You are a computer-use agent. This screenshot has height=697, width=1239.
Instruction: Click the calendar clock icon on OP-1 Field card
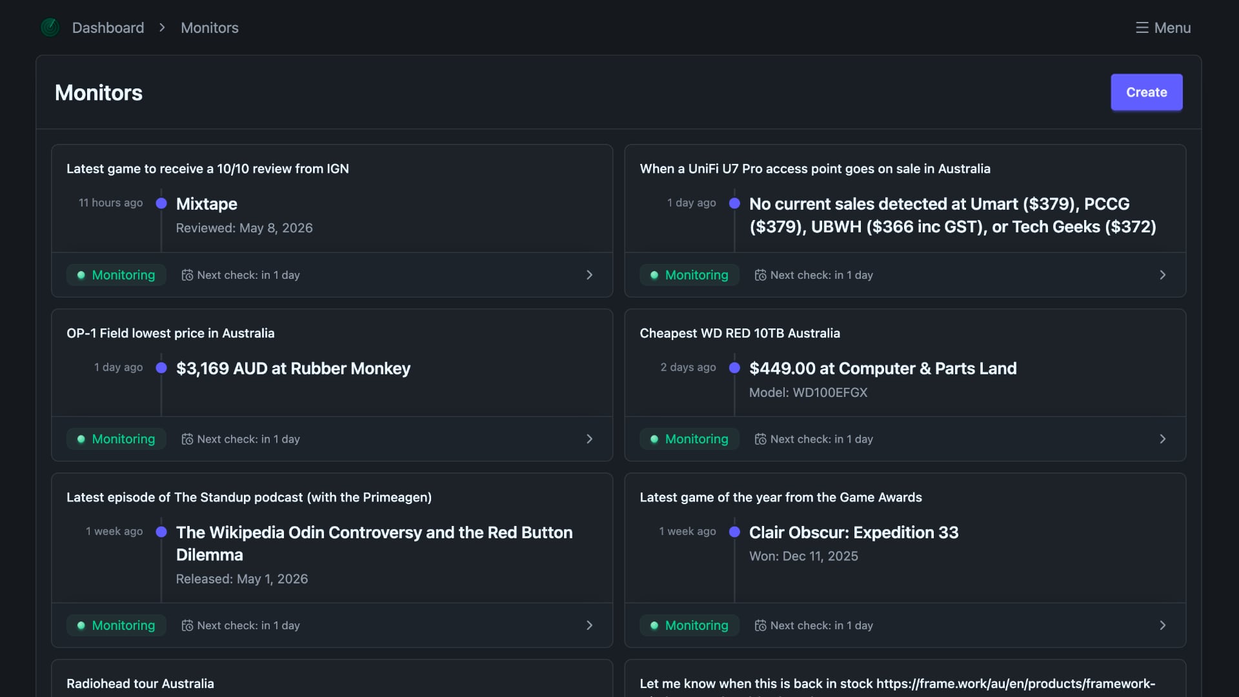coord(187,439)
